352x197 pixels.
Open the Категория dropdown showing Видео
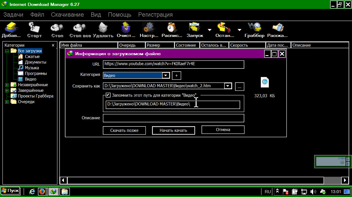click(x=166, y=75)
